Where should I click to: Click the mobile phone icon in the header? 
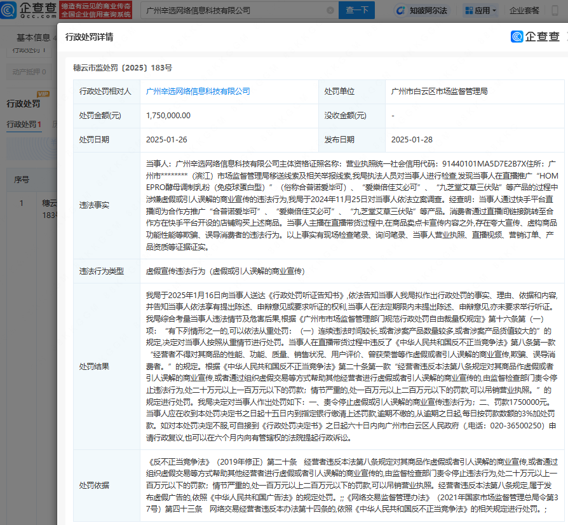click(x=555, y=10)
